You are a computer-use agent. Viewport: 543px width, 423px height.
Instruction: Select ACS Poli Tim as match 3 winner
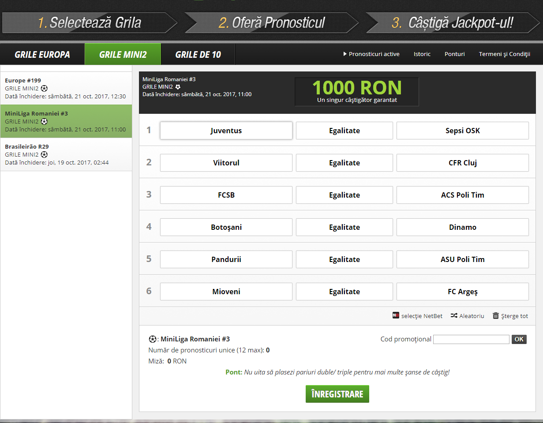pos(463,195)
